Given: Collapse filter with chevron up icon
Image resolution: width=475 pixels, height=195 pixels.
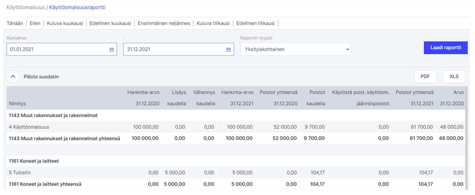Looking at the screenshot, I should pos(13,76).
